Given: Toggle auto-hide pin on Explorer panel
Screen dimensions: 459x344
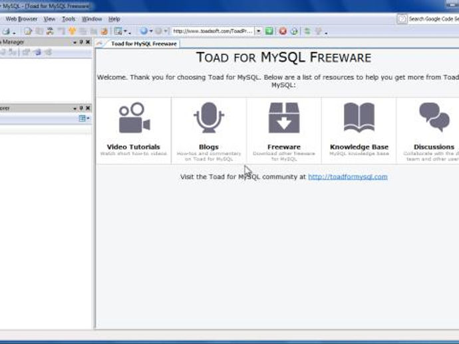Looking at the screenshot, I should (81, 108).
